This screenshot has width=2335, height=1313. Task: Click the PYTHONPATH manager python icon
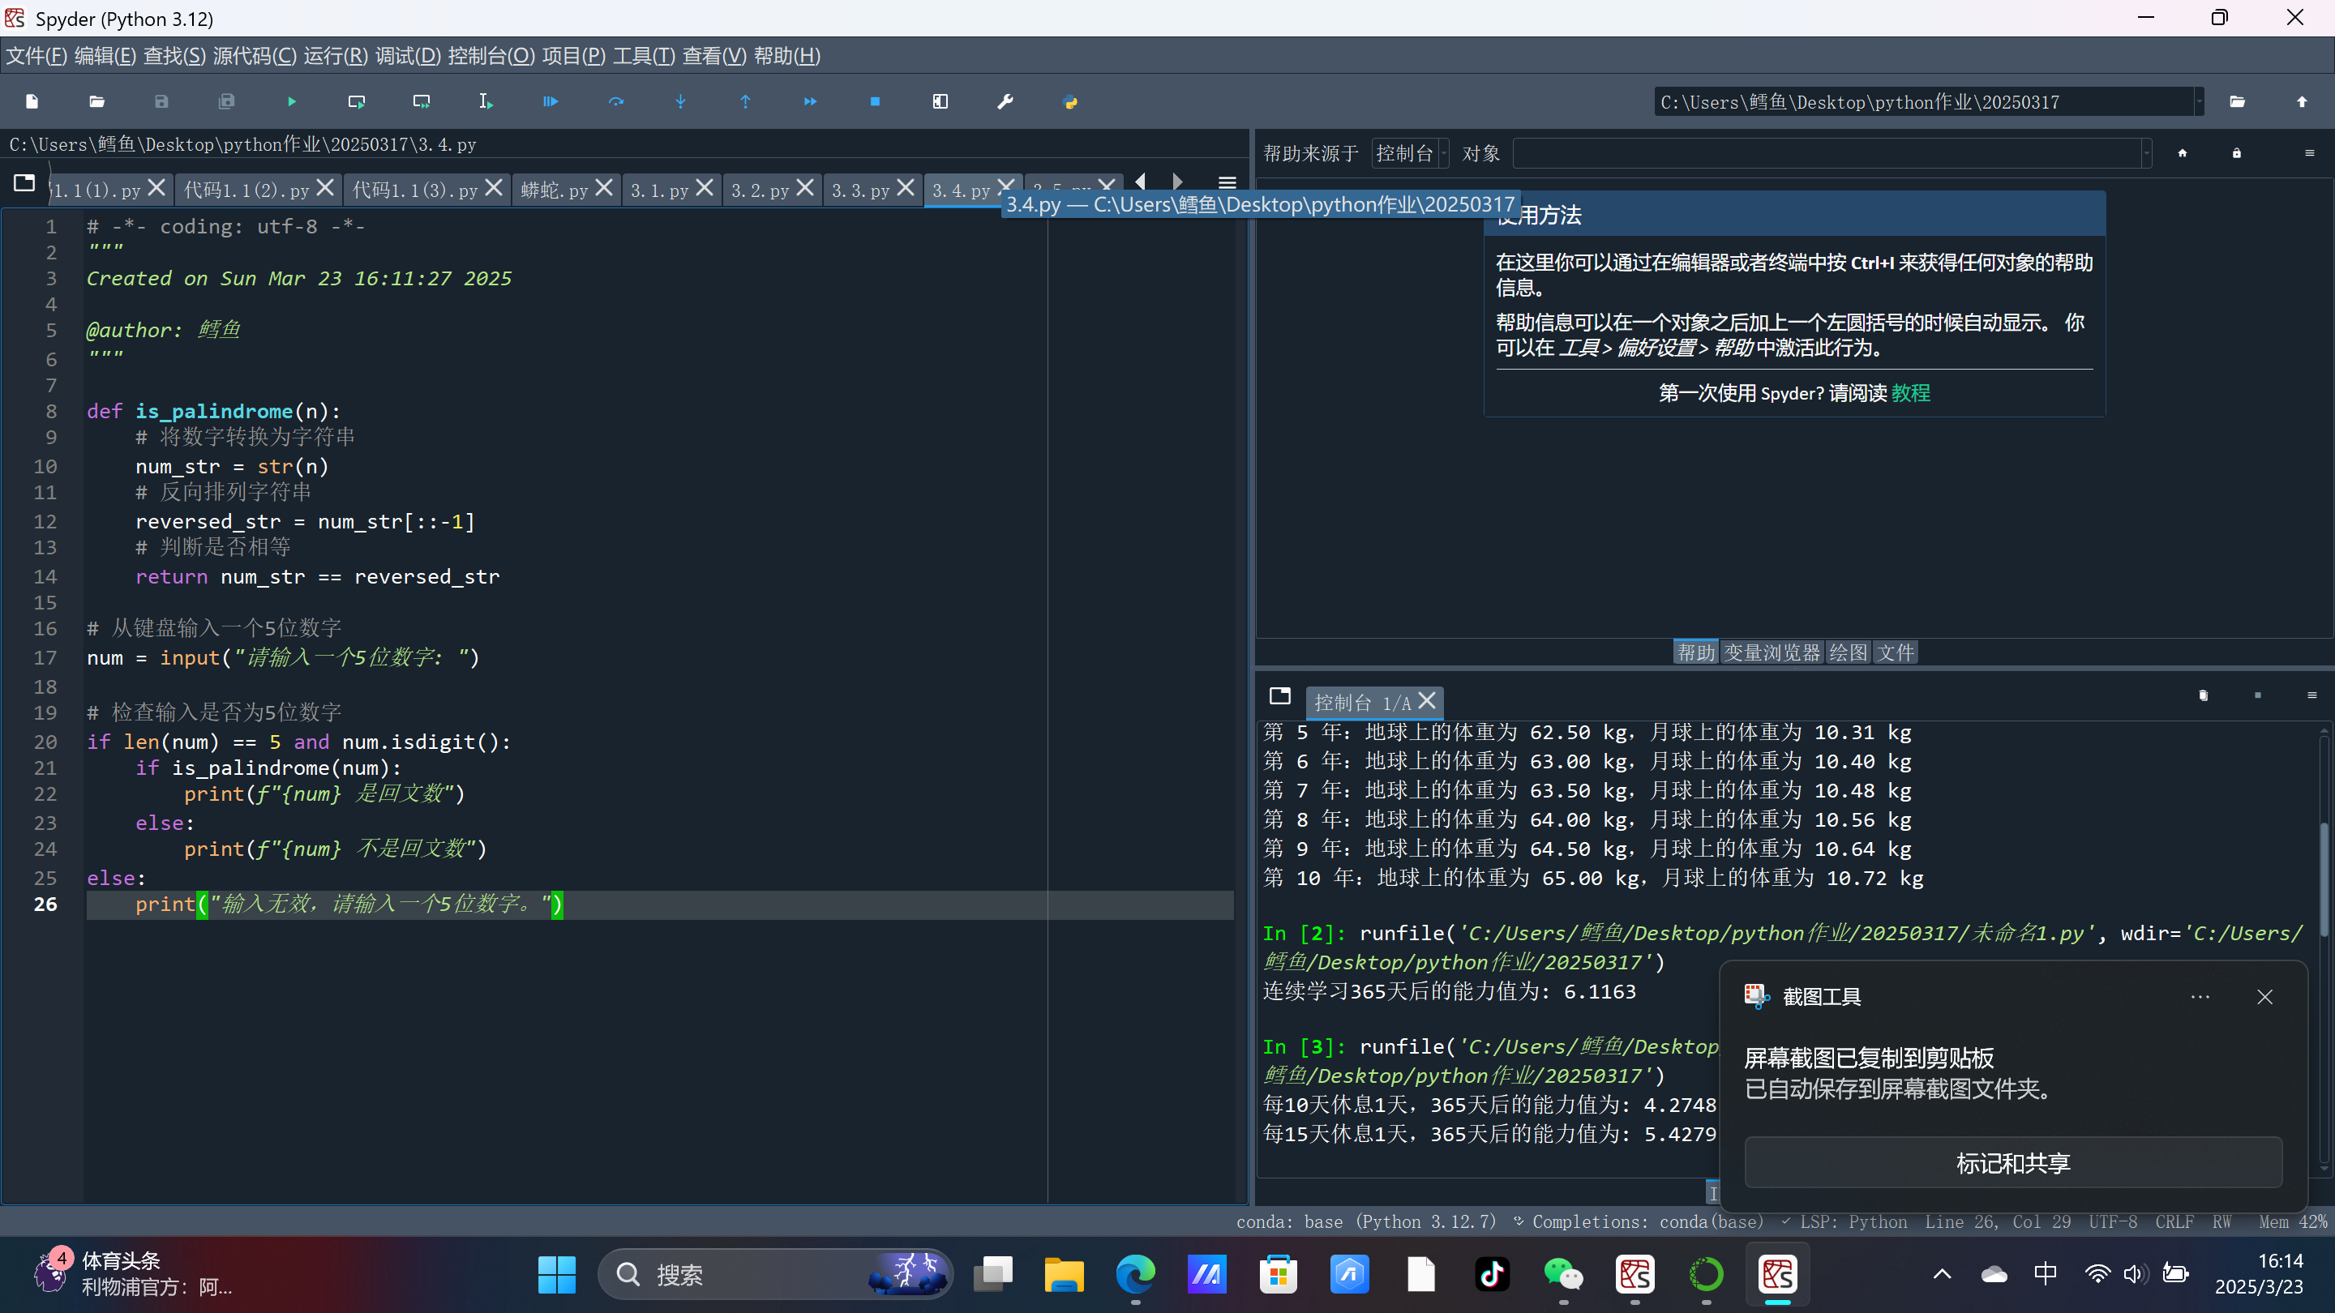point(1069,101)
